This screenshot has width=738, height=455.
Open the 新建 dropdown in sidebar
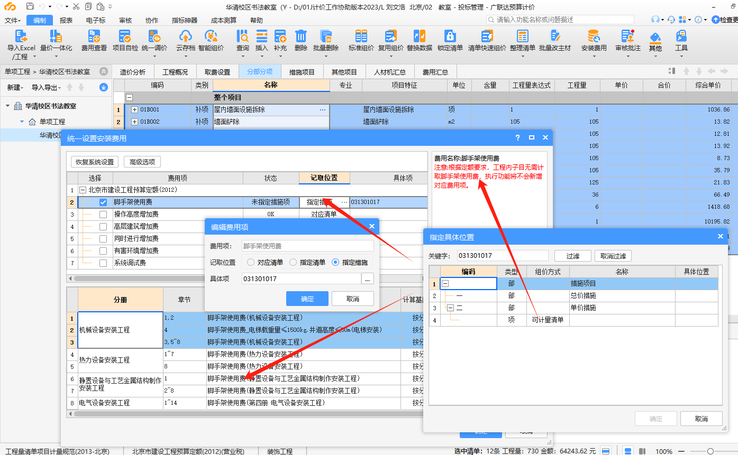(15, 87)
